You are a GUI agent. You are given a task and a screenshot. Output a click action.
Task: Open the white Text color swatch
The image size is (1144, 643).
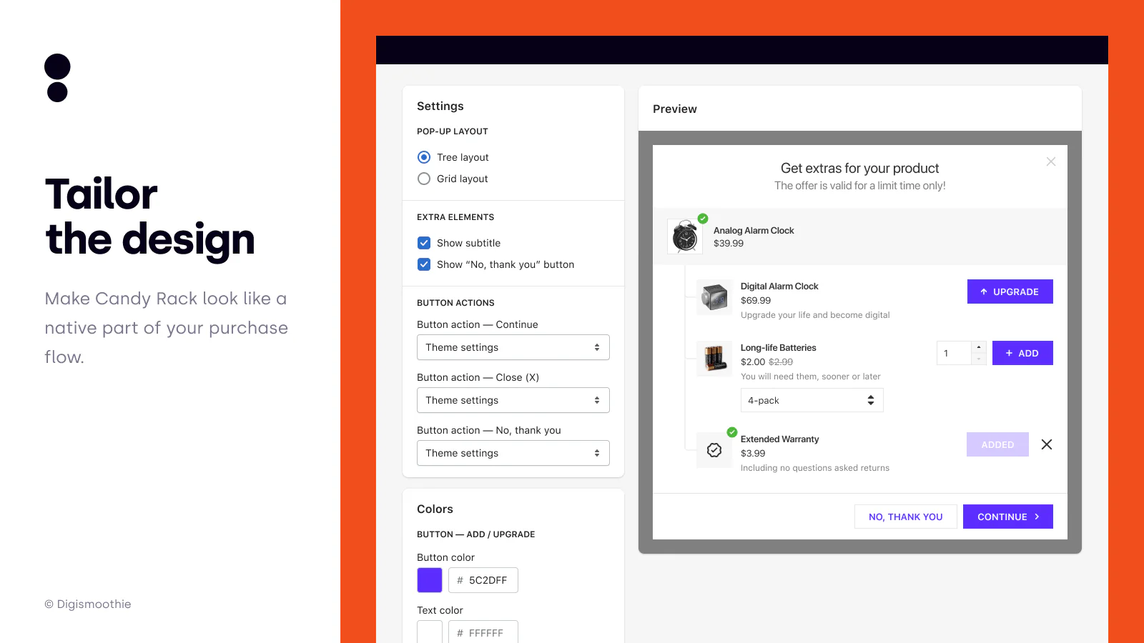point(430,632)
